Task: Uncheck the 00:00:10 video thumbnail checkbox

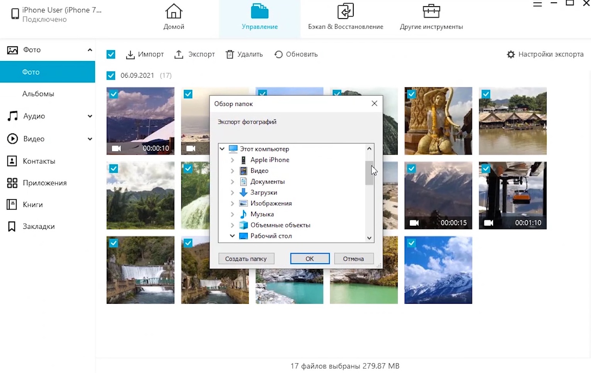Action: [x=114, y=94]
